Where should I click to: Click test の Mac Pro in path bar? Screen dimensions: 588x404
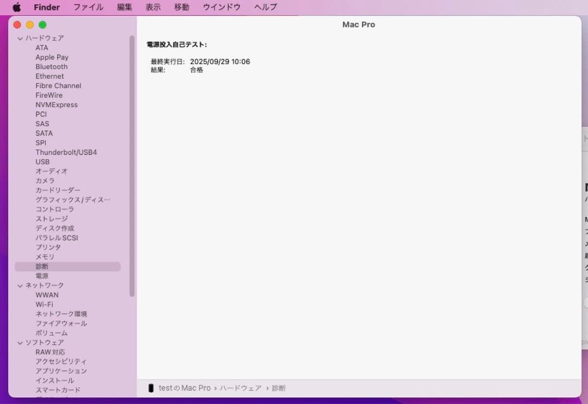pos(185,388)
